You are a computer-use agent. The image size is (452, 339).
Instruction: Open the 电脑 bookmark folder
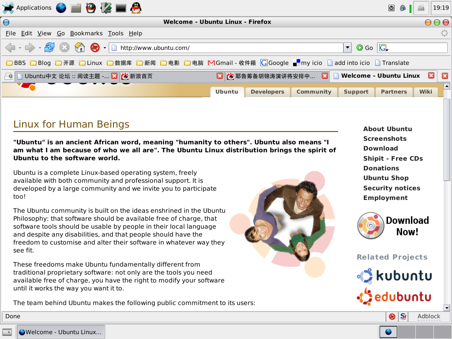pyautogui.click(x=194, y=63)
